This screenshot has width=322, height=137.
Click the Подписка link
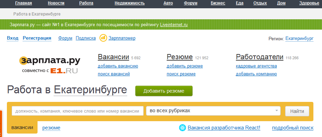tap(86, 38)
